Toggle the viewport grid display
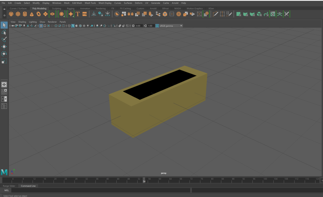 click(x=41, y=26)
